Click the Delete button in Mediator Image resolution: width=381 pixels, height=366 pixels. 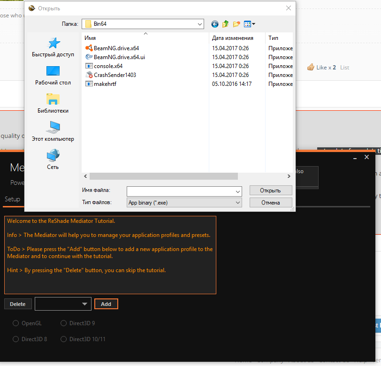click(x=18, y=304)
